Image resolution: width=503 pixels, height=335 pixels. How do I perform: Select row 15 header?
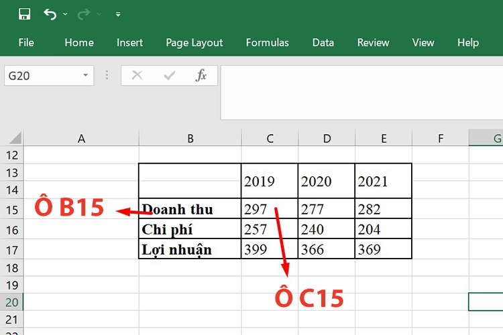point(12,210)
